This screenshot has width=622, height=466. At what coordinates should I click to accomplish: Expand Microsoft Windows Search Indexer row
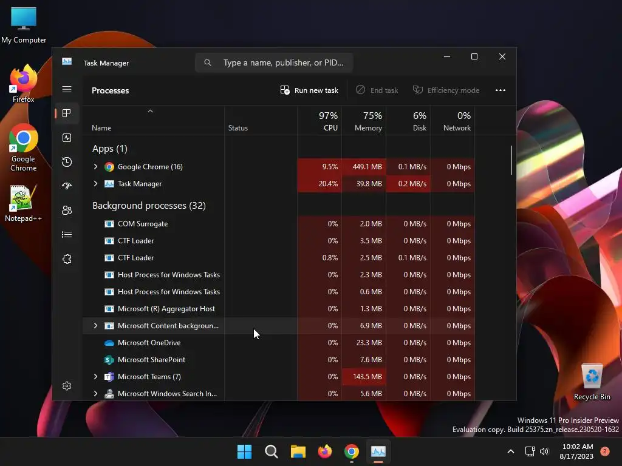pos(95,394)
